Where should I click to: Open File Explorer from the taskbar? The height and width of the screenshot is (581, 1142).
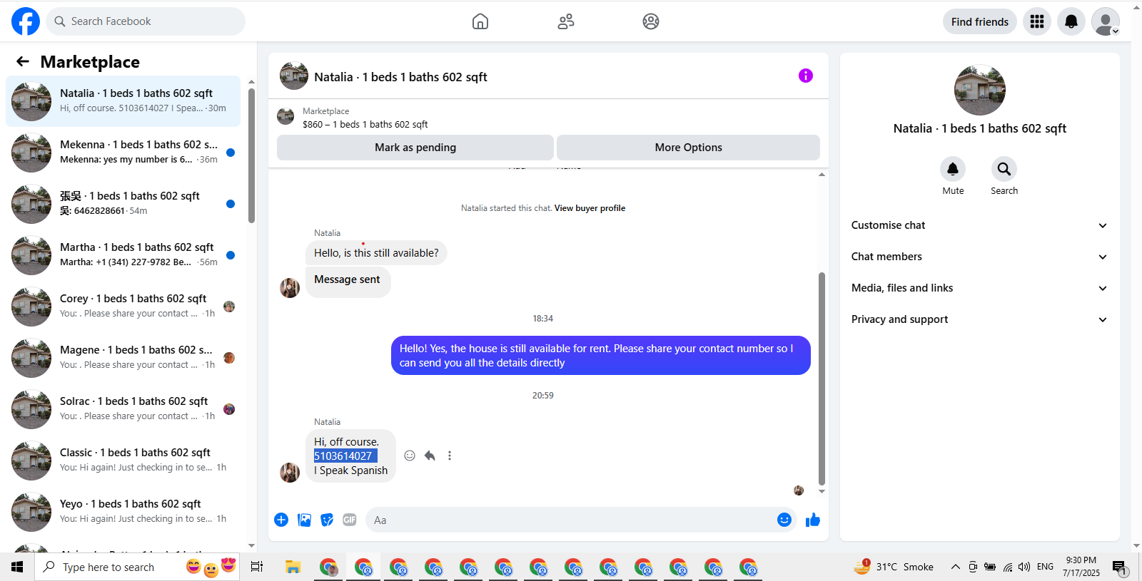click(x=293, y=567)
